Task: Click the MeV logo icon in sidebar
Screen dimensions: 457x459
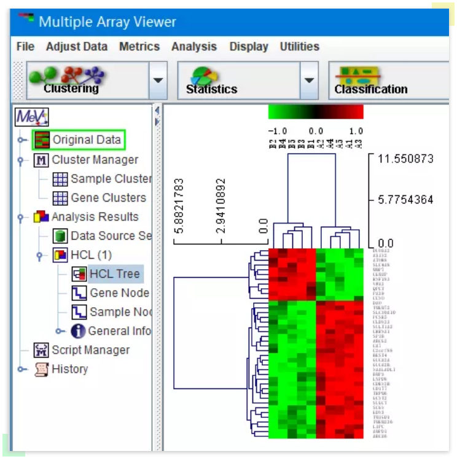Action: coord(32,117)
